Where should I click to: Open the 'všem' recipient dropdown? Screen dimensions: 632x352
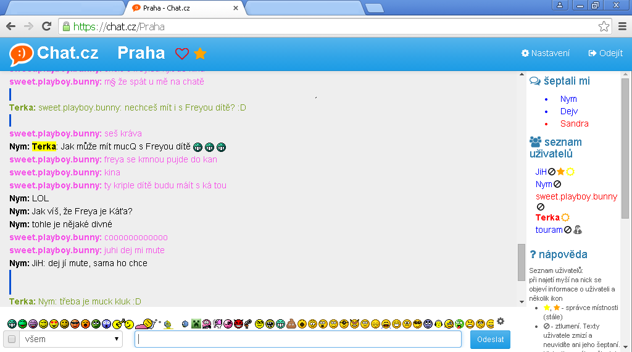72,339
